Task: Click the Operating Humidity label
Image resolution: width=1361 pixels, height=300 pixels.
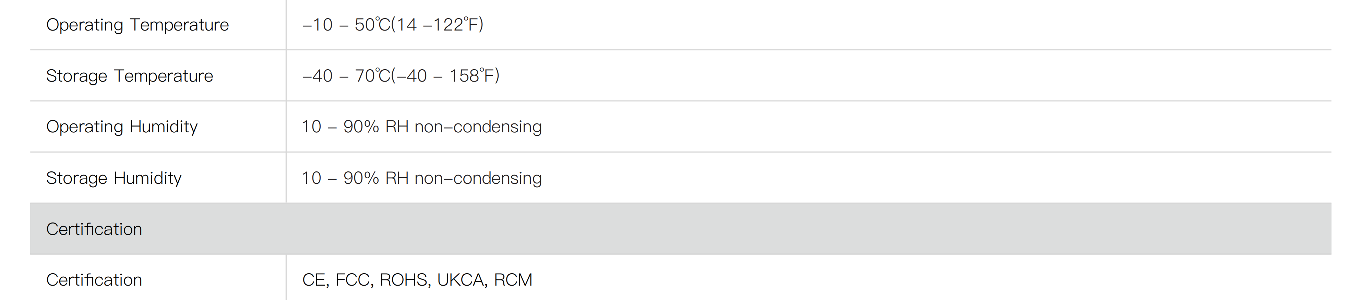Action: pos(121,127)
